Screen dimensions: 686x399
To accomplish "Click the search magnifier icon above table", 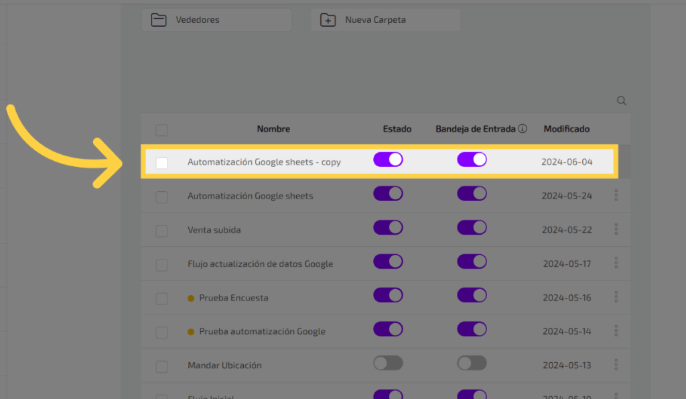I will 622,101.
